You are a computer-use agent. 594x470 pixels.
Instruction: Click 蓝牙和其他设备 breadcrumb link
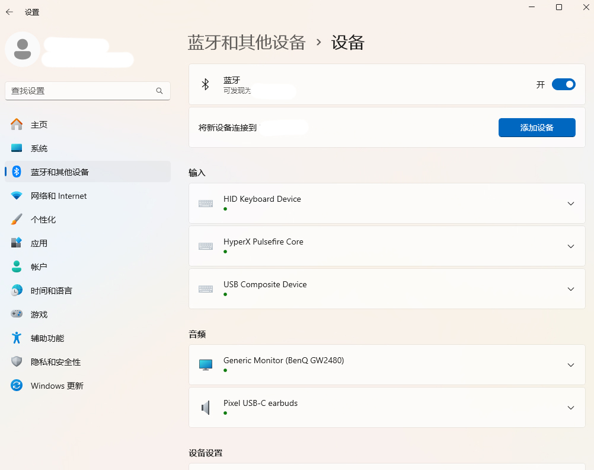coord(247,43)
